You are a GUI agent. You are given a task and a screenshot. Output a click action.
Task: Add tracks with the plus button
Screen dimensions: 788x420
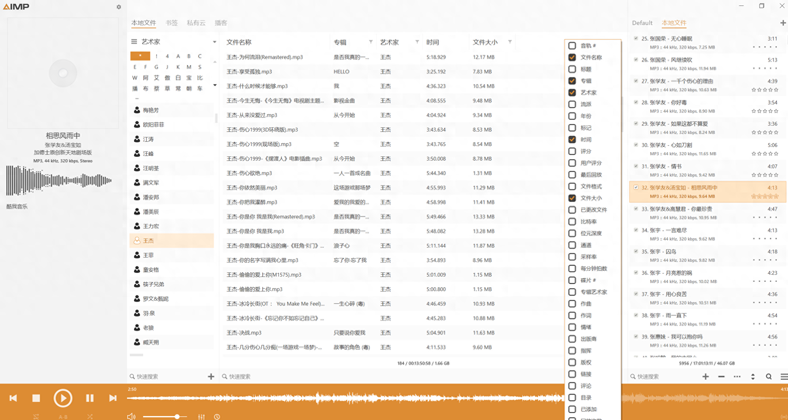tap(706, 376)
